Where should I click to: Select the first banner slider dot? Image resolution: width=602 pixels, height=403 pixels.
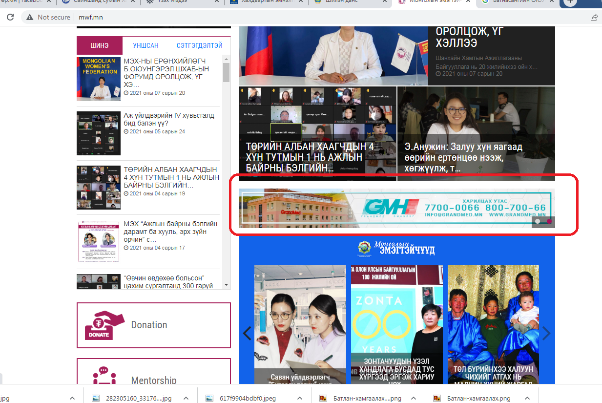point(538,221)
